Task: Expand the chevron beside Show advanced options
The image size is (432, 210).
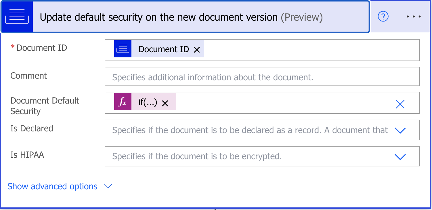Action: 108,186
